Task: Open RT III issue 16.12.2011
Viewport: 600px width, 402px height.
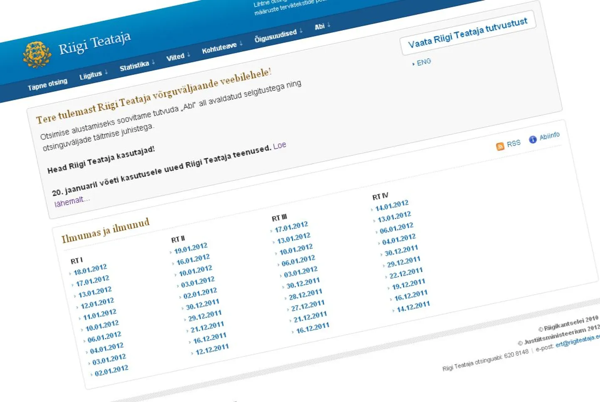Action: pyautogui.click(x=313, y=328)
